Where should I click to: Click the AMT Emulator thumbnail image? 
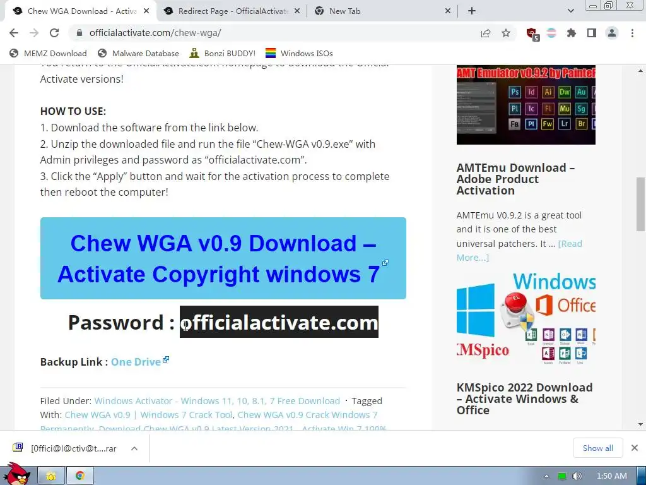[x=526, y=105]
